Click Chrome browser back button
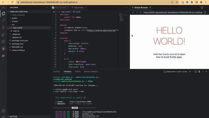The width and height of the screenshot is (209, 118). click(3, 2)
